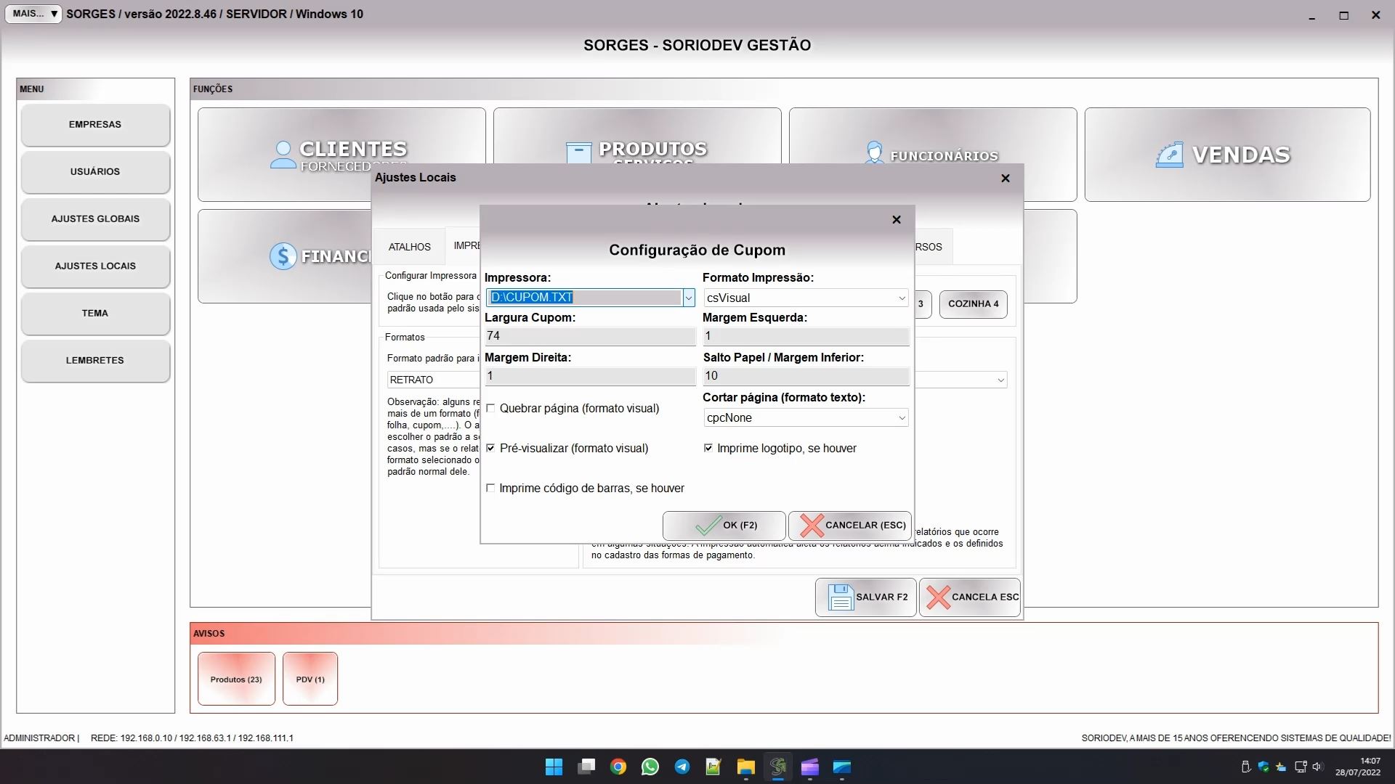Open WhatsApp from the taskbar

[x=650, y=767]
